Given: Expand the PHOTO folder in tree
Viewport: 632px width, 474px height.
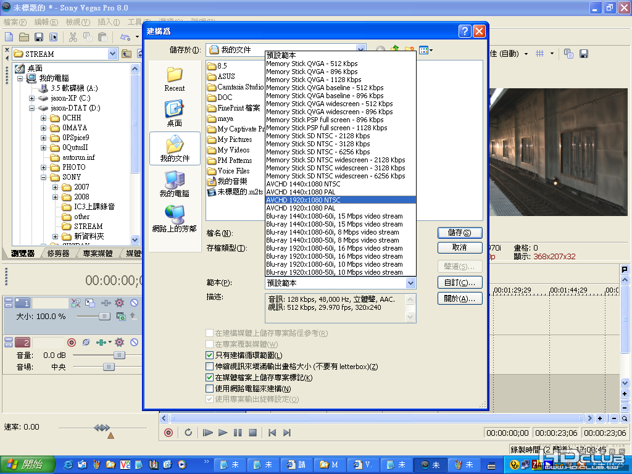Looking at the screenshot, I should (x=44, y=167).
